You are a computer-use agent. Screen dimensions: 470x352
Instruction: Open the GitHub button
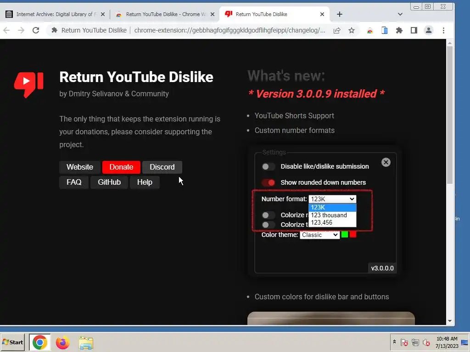[x=109, y=182]
